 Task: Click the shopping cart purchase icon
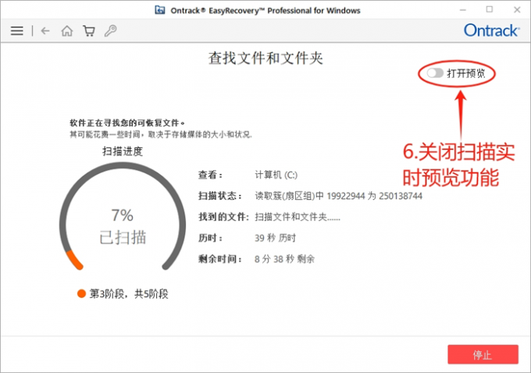click(89, 31)
